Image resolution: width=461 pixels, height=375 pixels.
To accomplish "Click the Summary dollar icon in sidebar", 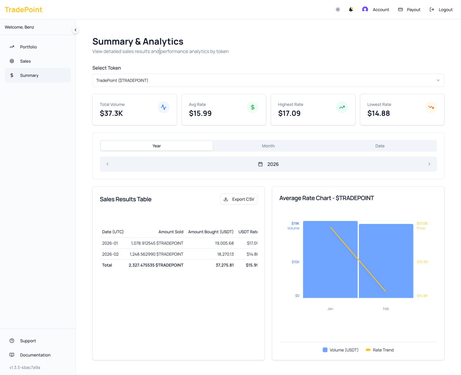I will click(12, 75).
